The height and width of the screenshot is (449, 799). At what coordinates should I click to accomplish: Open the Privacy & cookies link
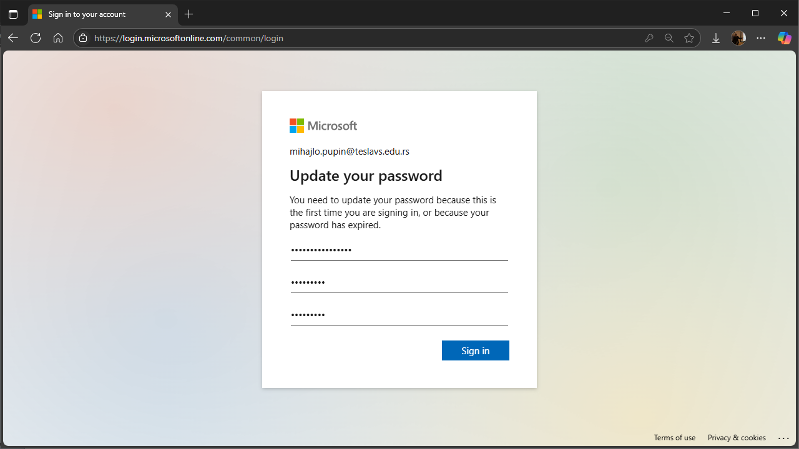click(737, 438)
